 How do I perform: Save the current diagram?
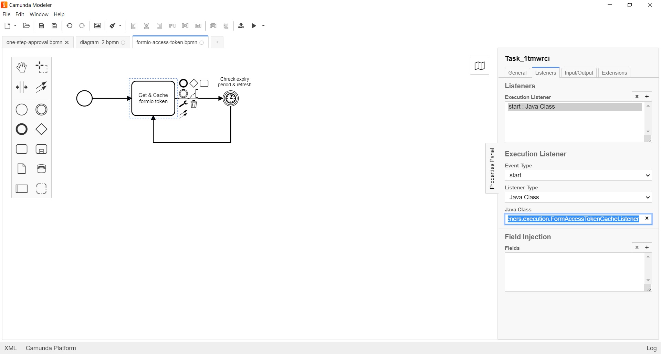41,26
